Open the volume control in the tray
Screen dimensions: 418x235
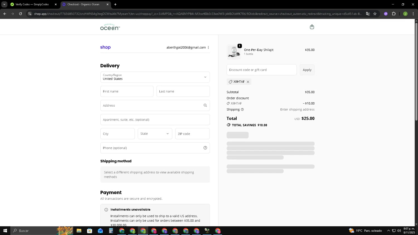pyautogui.click(x=399, y=231)
